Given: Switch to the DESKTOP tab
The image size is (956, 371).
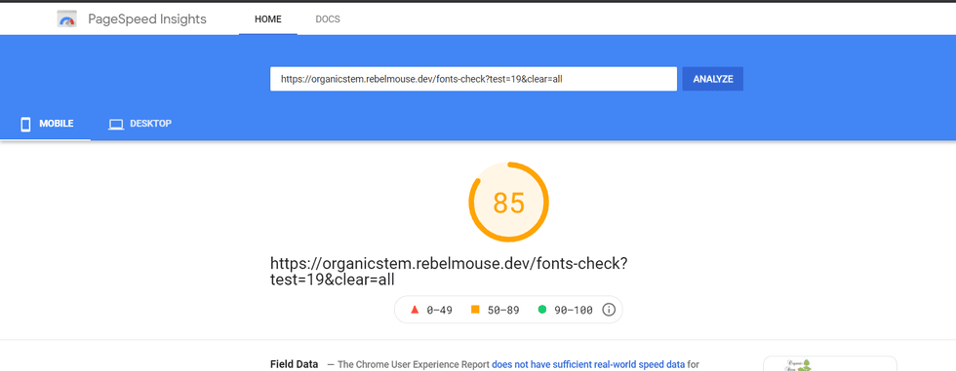Looking at the screenshot, I should (x=139, y=124).
